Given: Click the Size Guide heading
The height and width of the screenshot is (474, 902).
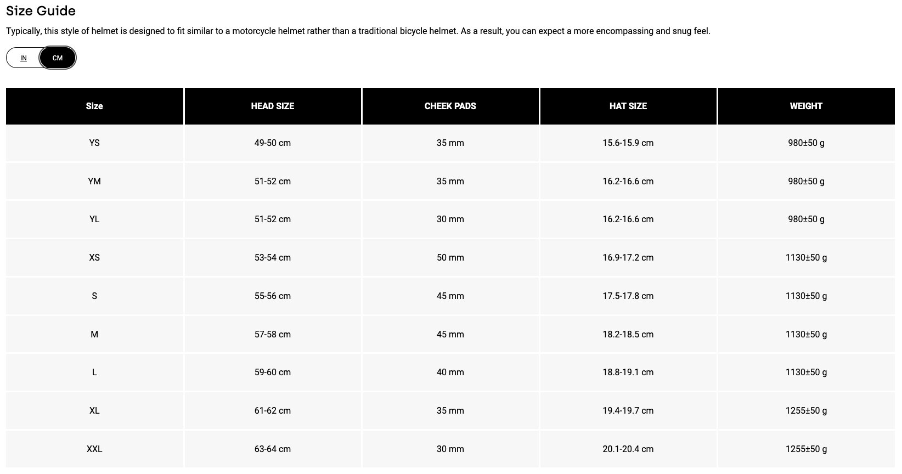Looking at the screenshot, I should coord(41,11).
